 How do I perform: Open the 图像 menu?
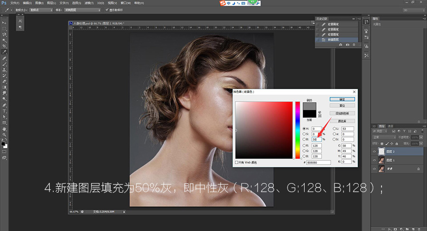click(39, 3)
